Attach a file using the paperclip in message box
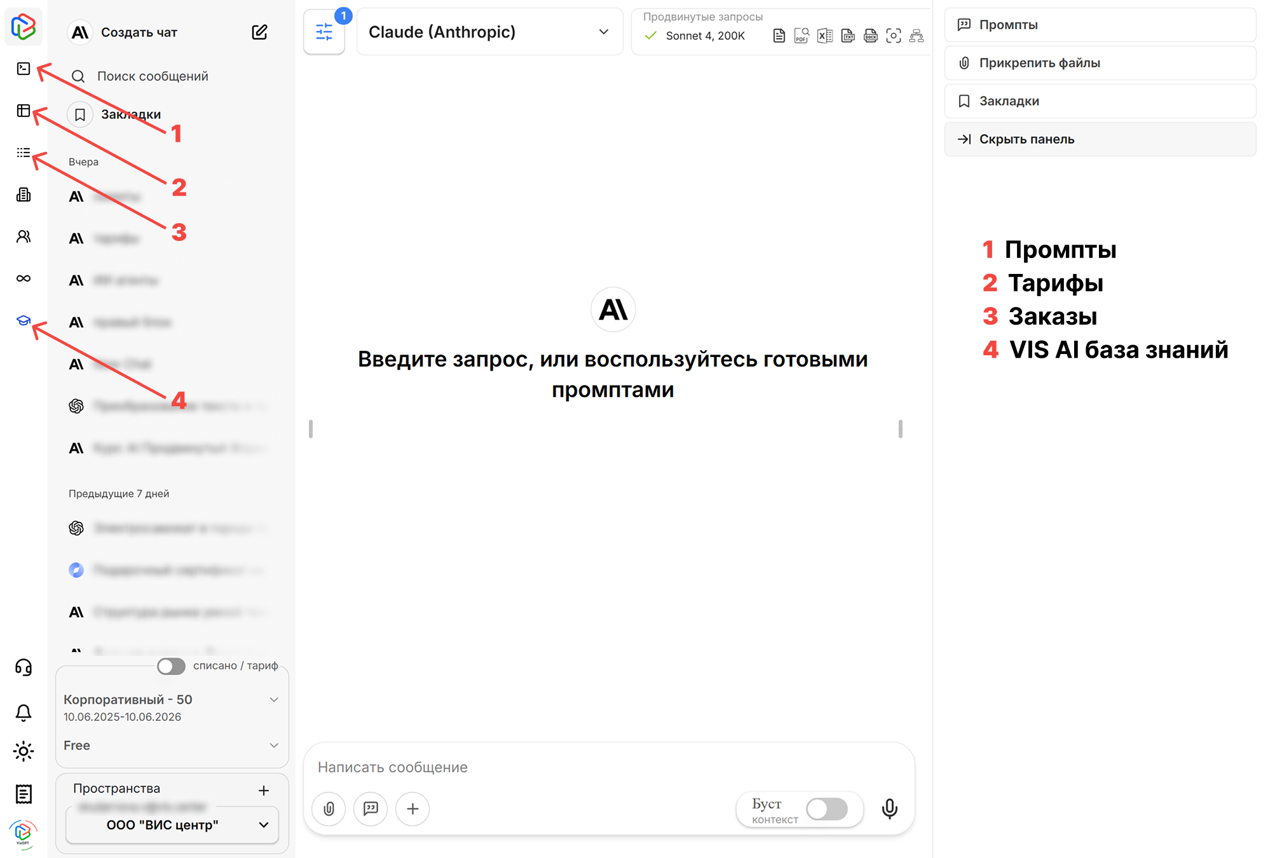1268x858 pixels. (329, 808)
